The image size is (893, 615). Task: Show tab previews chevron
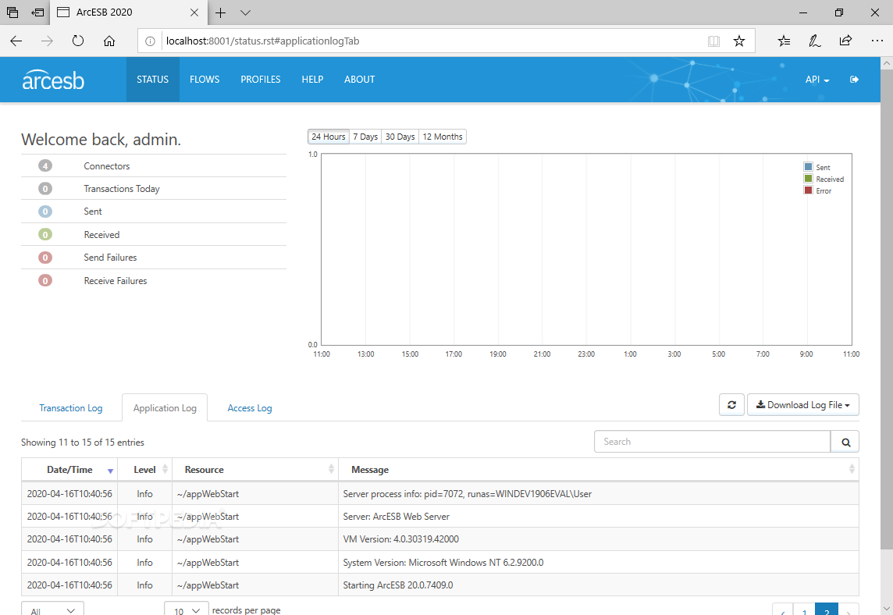245,12
